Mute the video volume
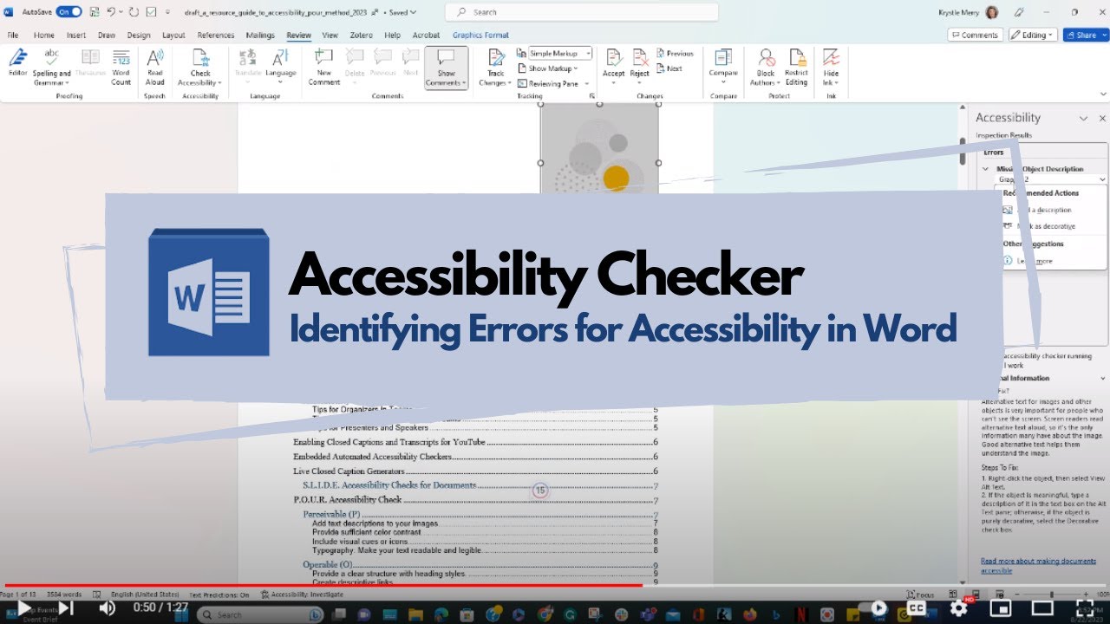The width and height of the screenshot is (1110, 624). [x=108, y=608]
